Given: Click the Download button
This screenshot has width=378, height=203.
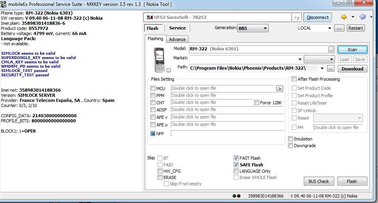Looking at the screenshot, I should pos(352,69).
